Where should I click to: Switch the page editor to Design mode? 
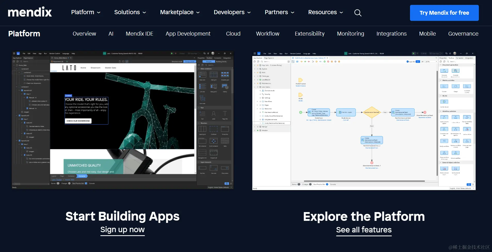point(190,62)
